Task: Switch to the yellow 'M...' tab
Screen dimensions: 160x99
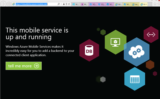Action: pos(127,4)
